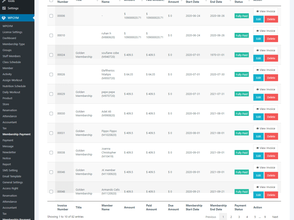View invoice for Eleftherios Ntalipis

coord(265,70)
